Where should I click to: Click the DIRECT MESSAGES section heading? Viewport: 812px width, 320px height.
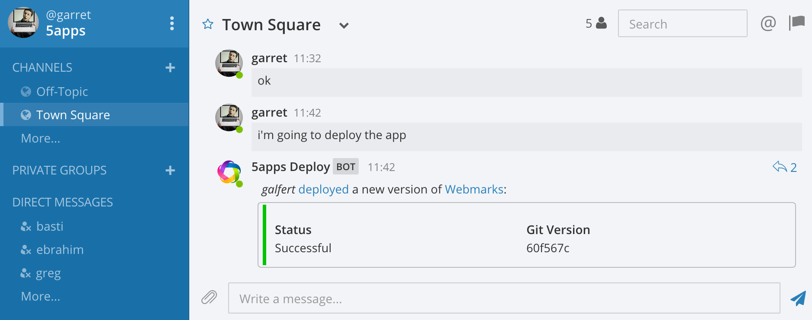(x=63, y=202)
